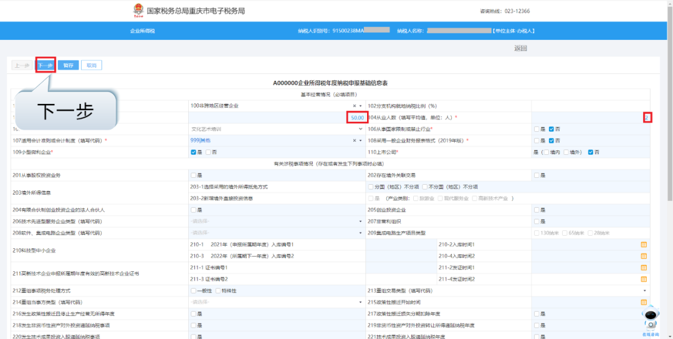673x339 pixels.
Task: Open calendar picker for 211-4发证时间2
Action: (643, 279)
